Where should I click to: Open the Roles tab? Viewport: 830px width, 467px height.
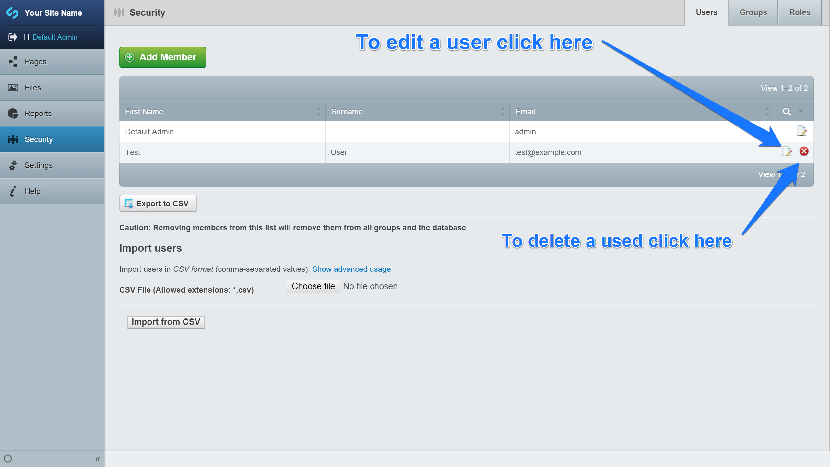pyautogui.click(x=800, y=12)
